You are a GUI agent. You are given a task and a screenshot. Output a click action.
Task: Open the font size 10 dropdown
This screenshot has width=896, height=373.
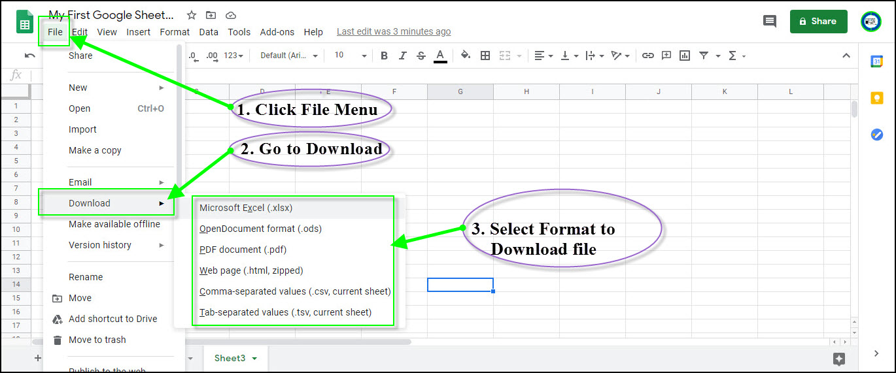point(351,56)
